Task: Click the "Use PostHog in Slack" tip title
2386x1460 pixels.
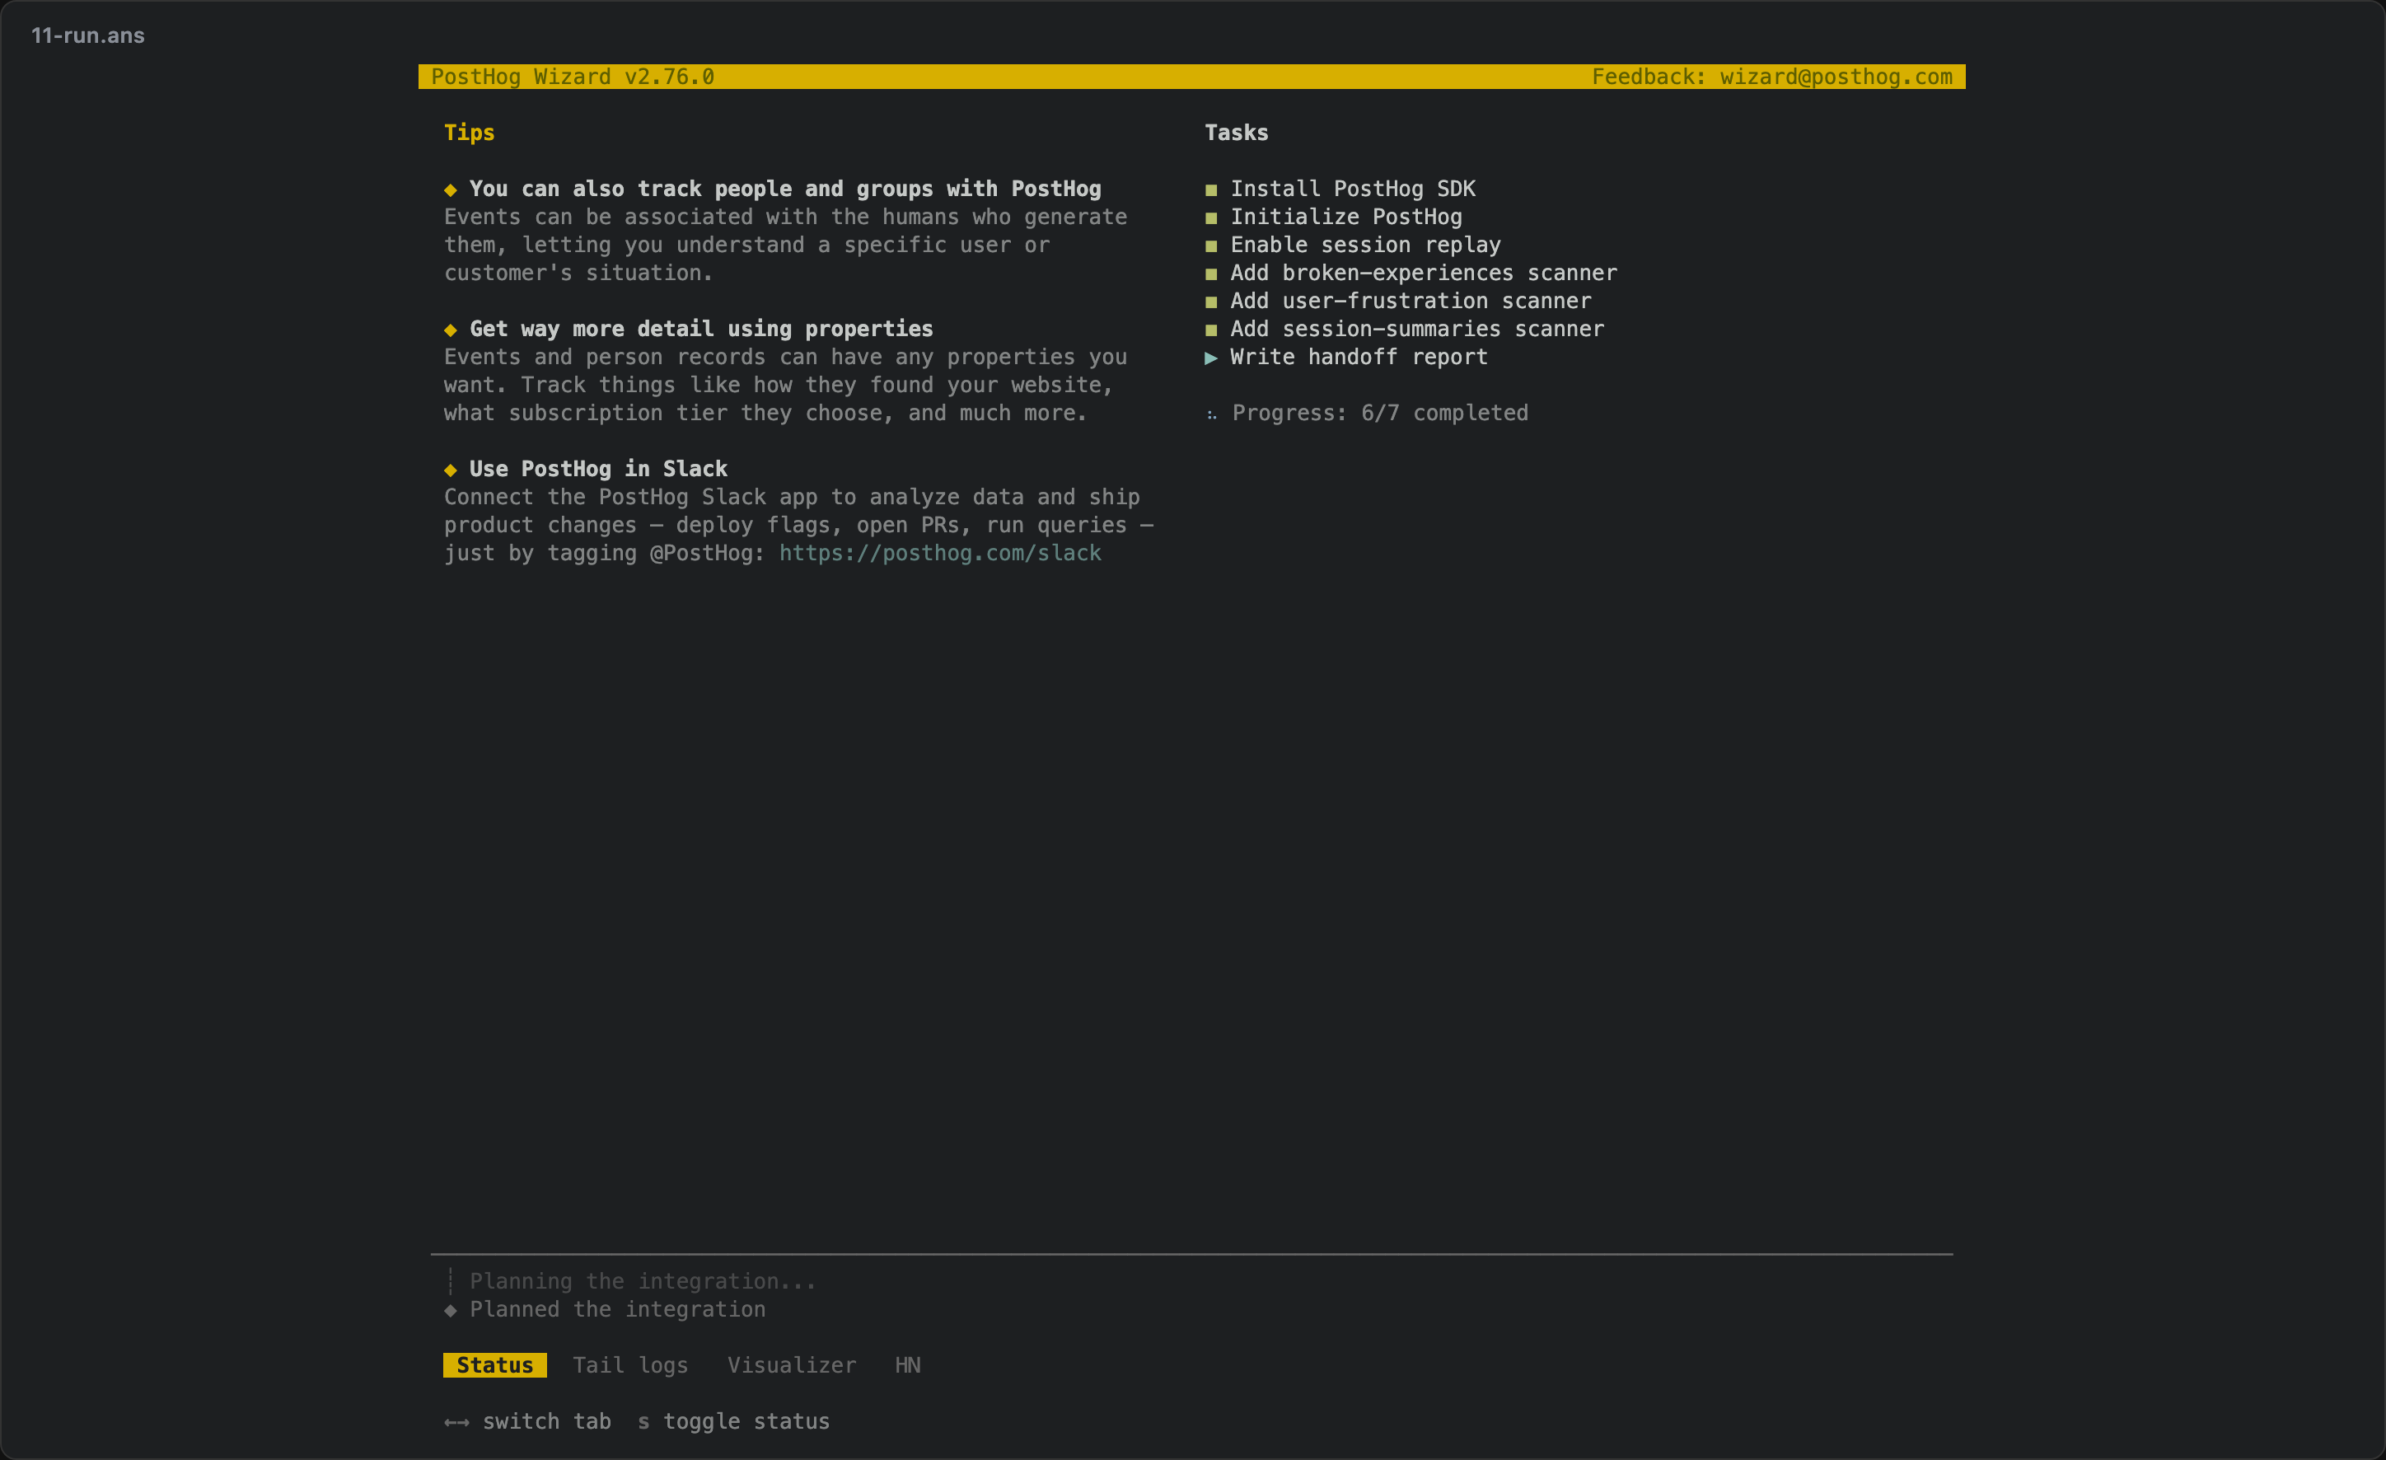Action: click(x=598, y=469)
